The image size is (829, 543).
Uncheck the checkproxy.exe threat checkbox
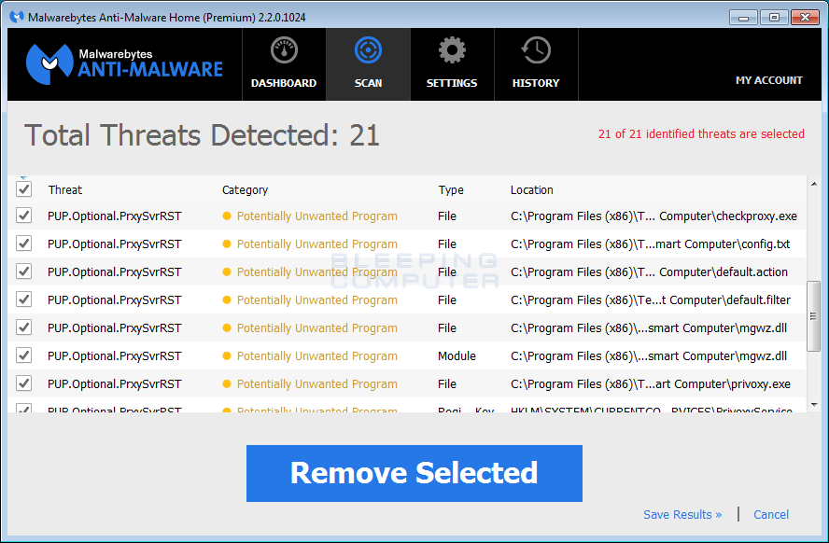click(x=23, y=216)
